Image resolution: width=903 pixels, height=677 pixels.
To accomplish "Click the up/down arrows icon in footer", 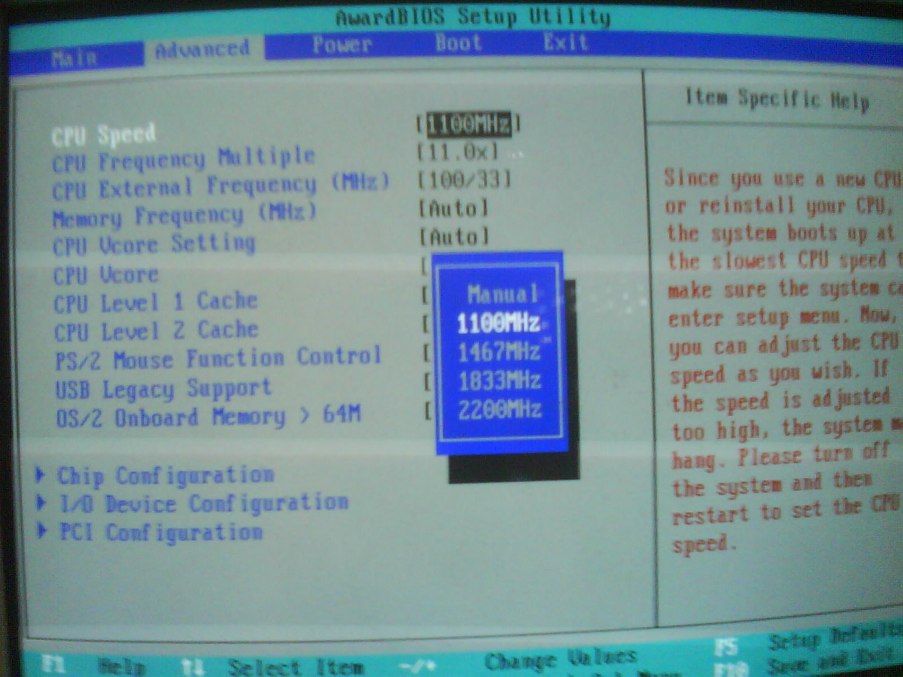I will [192, 667].
